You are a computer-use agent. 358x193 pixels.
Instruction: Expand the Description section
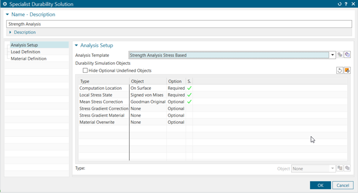11,32
